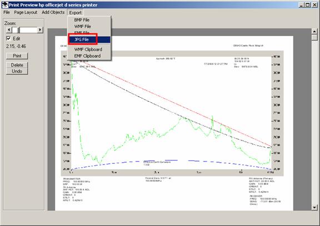Click the Undo button
320x226 pixels.
tap(17, 72)
